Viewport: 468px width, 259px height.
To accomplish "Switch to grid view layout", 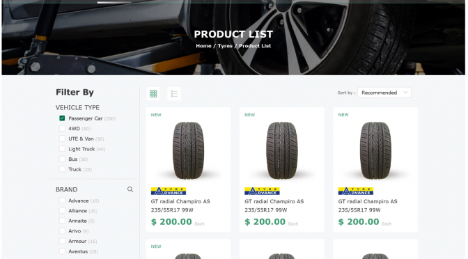I will [x=153, y=94].
